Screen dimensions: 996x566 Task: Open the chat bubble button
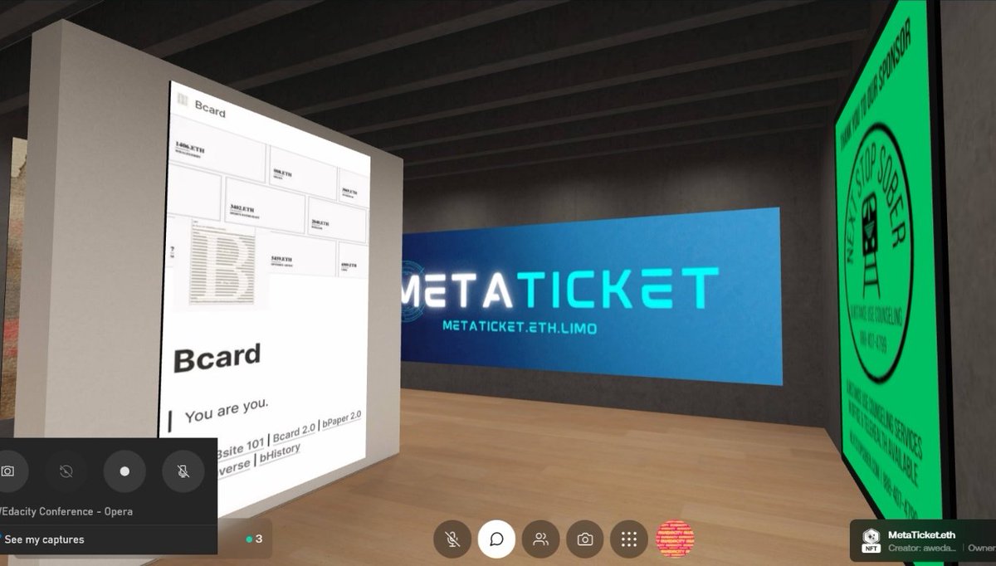pos(496,539)
